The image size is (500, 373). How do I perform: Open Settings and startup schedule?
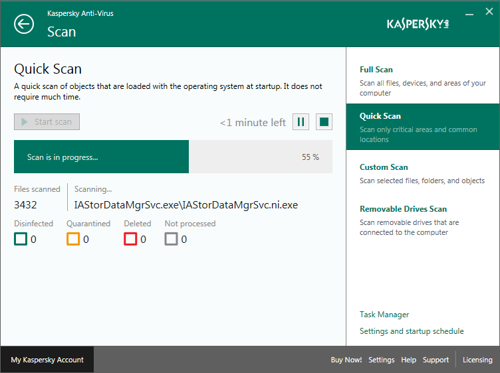click(412, 331)
